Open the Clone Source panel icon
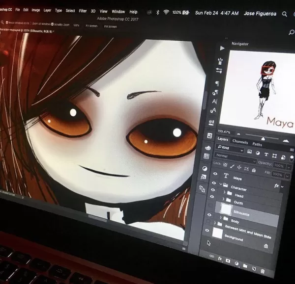Viewport: 295px width, 284px height. tap(202, 189)
